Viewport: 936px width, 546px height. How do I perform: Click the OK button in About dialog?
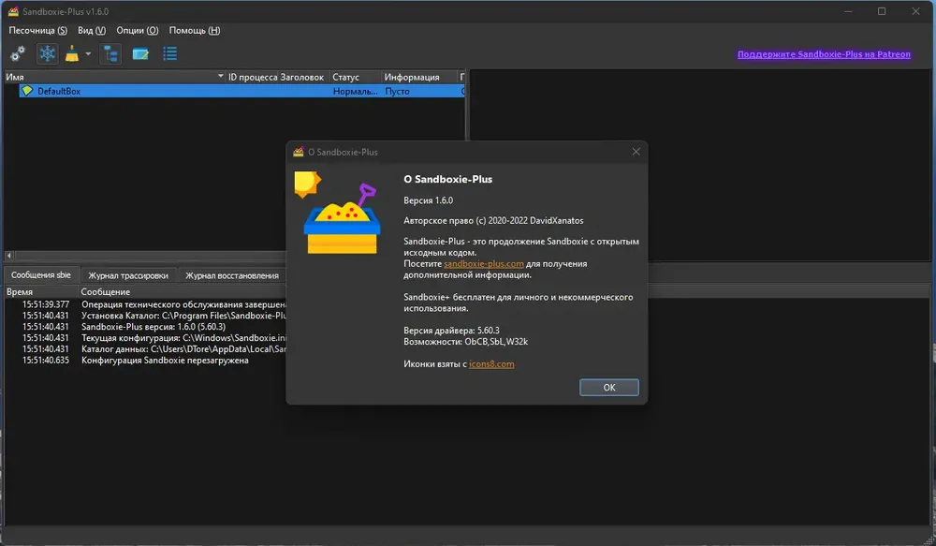pos(609,387)
